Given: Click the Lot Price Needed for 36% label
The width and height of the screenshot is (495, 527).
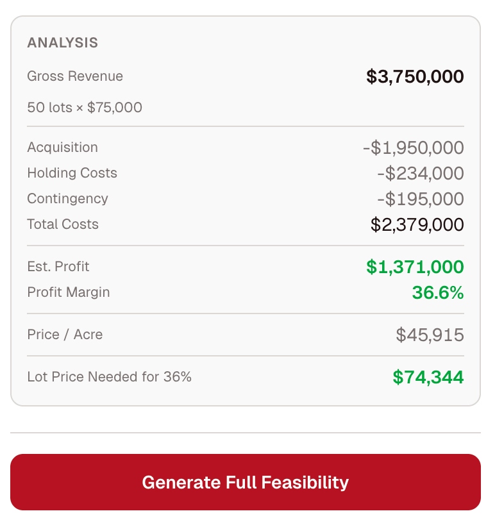Looking at the screenshot, I should click(x=110, y=377).
